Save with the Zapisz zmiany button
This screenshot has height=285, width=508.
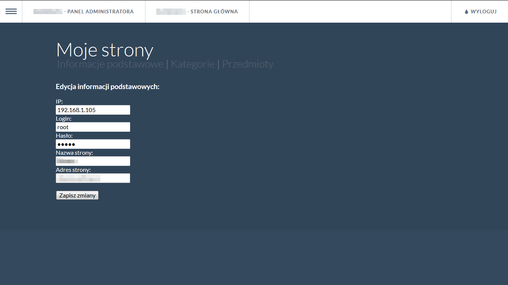click(x=77, y=195)
